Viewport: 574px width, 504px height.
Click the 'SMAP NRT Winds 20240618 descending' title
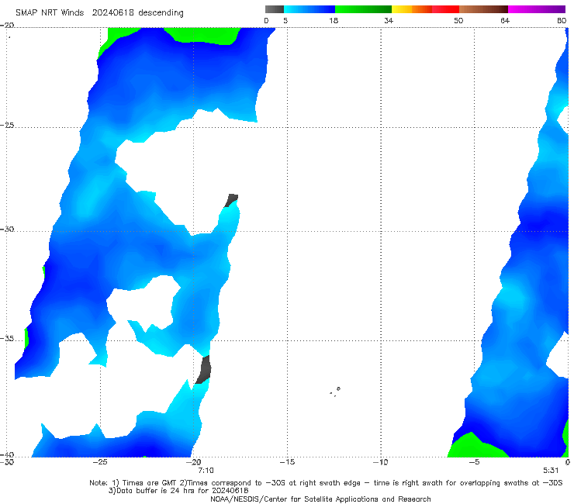click(99, 12)
